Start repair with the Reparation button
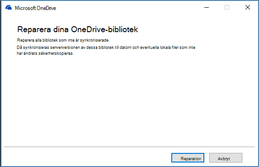Image resolution: width=259 pixels, height=167 pixels. click(188, 158)
